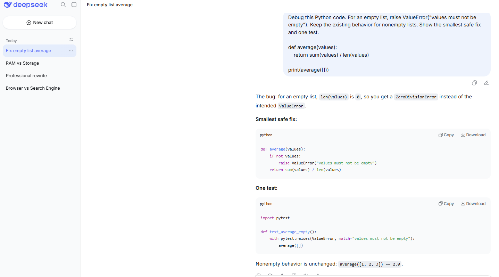
Task: Click the code line 'if not values:'
Action: pos(285,156)
